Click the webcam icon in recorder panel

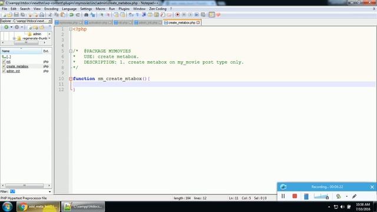coord(338,196)
